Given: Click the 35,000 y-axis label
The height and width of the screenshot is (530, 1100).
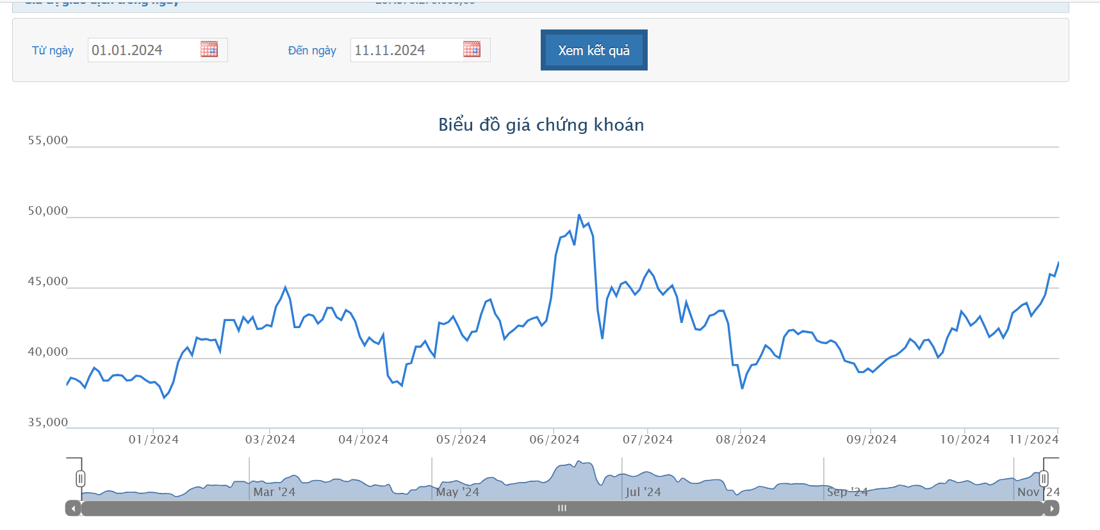Looking at the screenshot, I should (x=47, y=422).
